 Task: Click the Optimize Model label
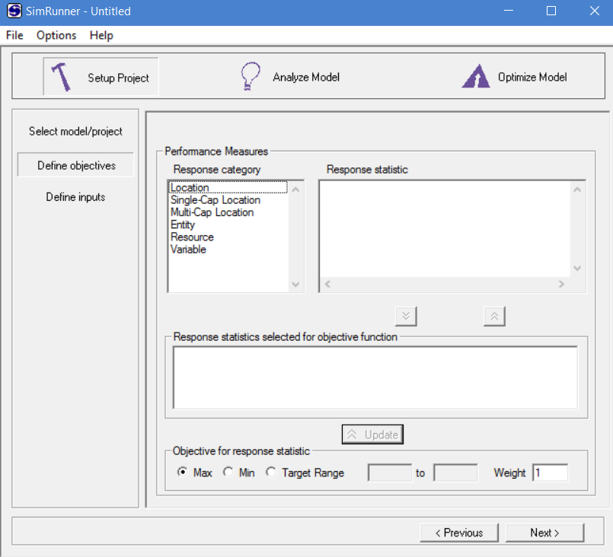532,77
